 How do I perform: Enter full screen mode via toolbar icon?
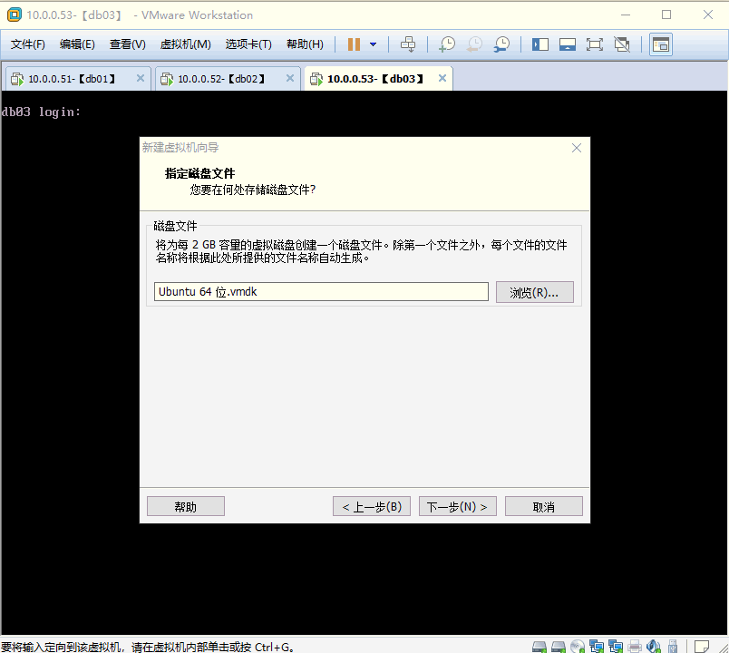(x=595, y=44)
